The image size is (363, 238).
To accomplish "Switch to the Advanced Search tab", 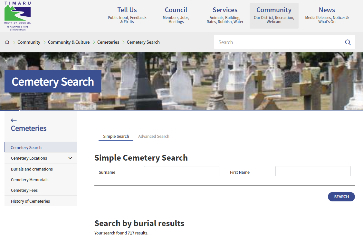I will tap(154, 137).
